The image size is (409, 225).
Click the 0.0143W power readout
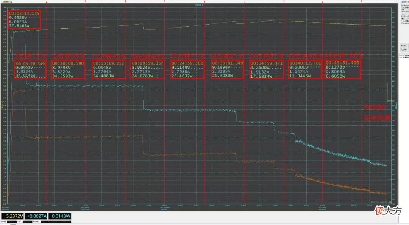[x=60, y=216]
